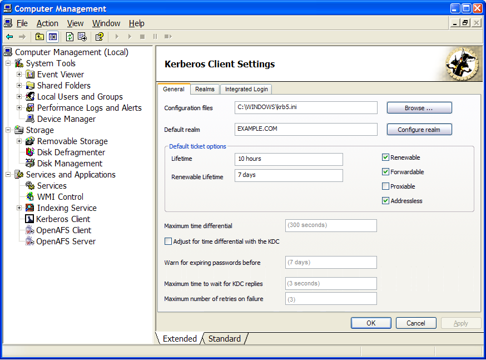Click the Removable Storage icon
The image size is (486, 360).
tap(30, 141)
